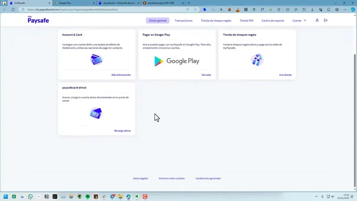This screenshot has width=357, height=201.
Task: Open Spotify from the taskbar
Action: 87,197
